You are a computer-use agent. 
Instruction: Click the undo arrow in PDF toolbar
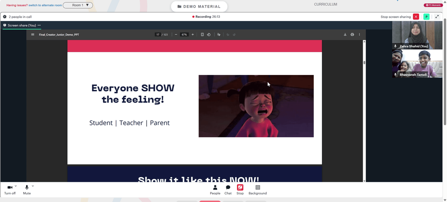tap(228, 35)
